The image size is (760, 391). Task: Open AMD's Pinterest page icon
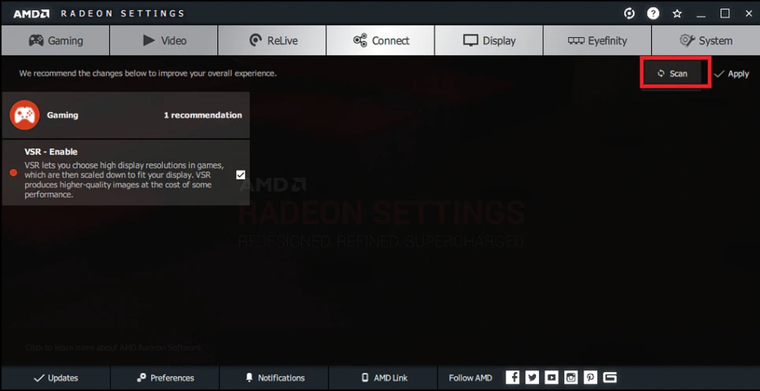[590, 377]
